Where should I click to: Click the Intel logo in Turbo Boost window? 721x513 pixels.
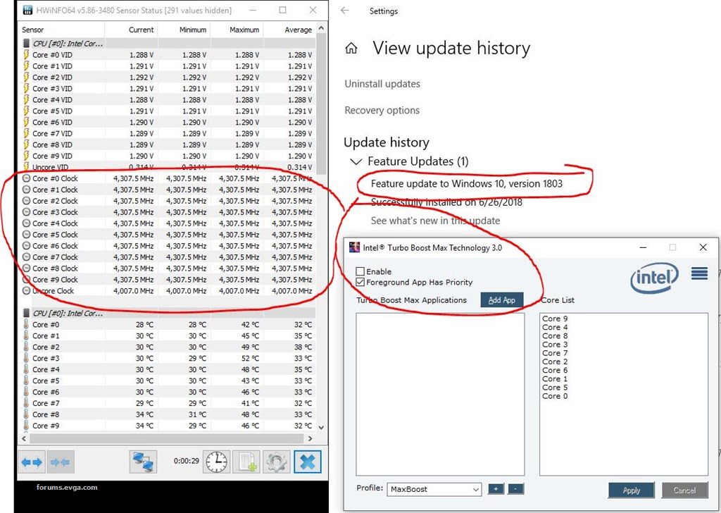[x=654, y=278]
